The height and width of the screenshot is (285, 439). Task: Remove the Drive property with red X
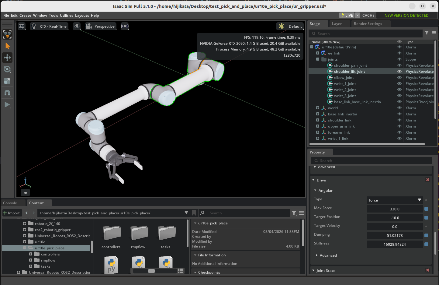(x=427, y=180)
